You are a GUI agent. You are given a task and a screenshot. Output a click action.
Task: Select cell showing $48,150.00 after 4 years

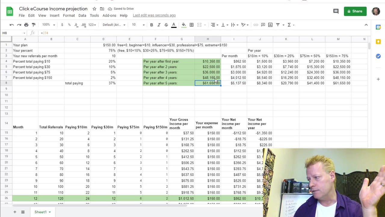coord(208,78)
